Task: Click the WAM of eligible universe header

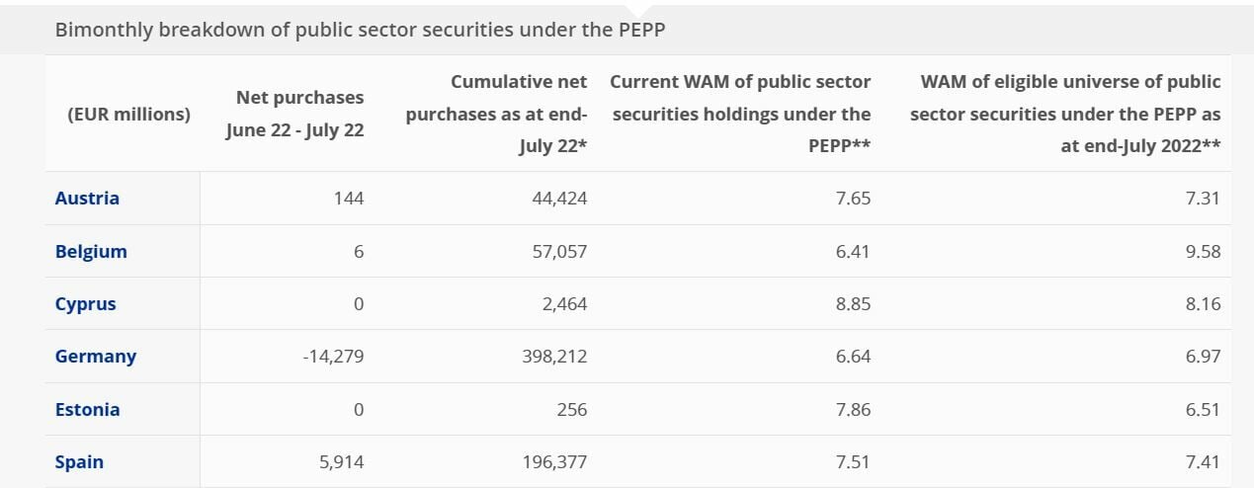Action: coord(1065,114)
